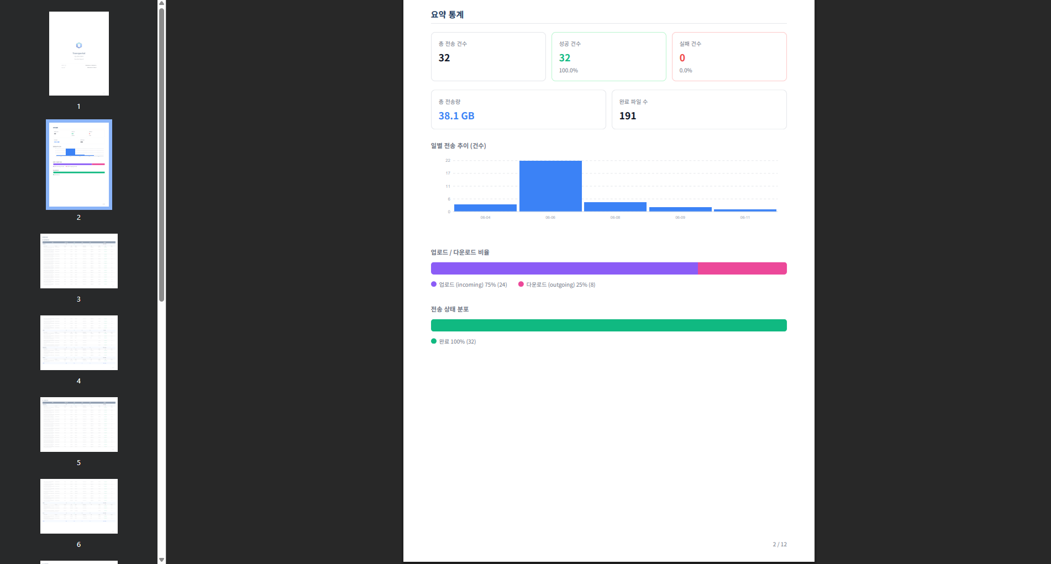Image resolution: width=1051 pixels, height=564 pixels.
Task: Select the red 0 failure count
Action: [x=682, y=58]
